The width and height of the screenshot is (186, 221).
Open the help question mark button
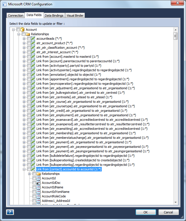[x=10, y=212]
